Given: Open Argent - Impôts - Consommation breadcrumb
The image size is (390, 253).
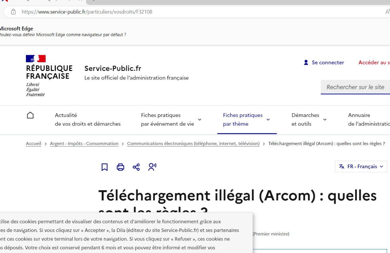Looking at the screenshot, I should [x=84, y=144].
